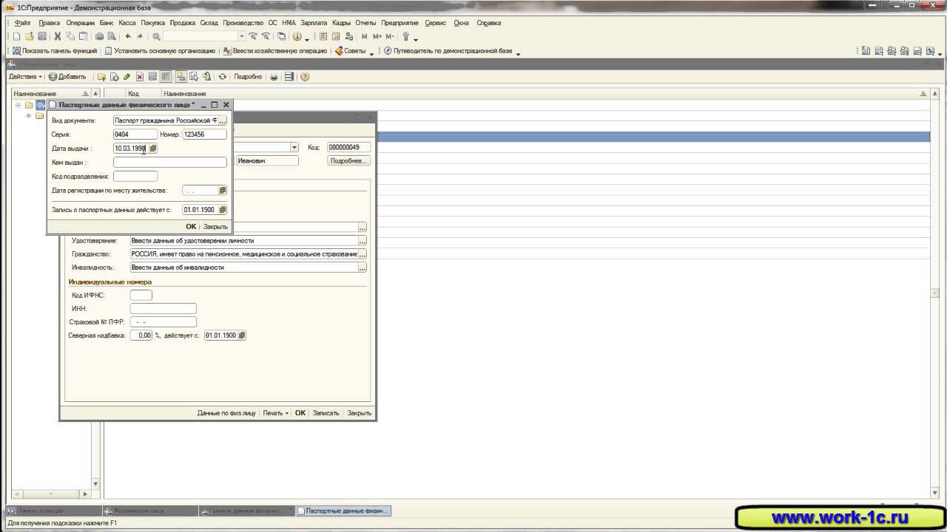Click the Страховой № ПФР field

point(164,322)
